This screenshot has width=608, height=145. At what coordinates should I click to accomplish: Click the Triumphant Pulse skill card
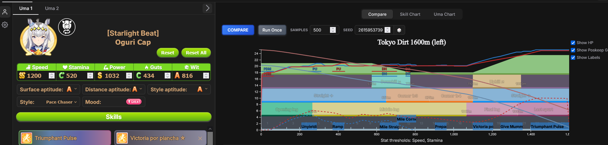pyautogui.click(x=65, y=138)
